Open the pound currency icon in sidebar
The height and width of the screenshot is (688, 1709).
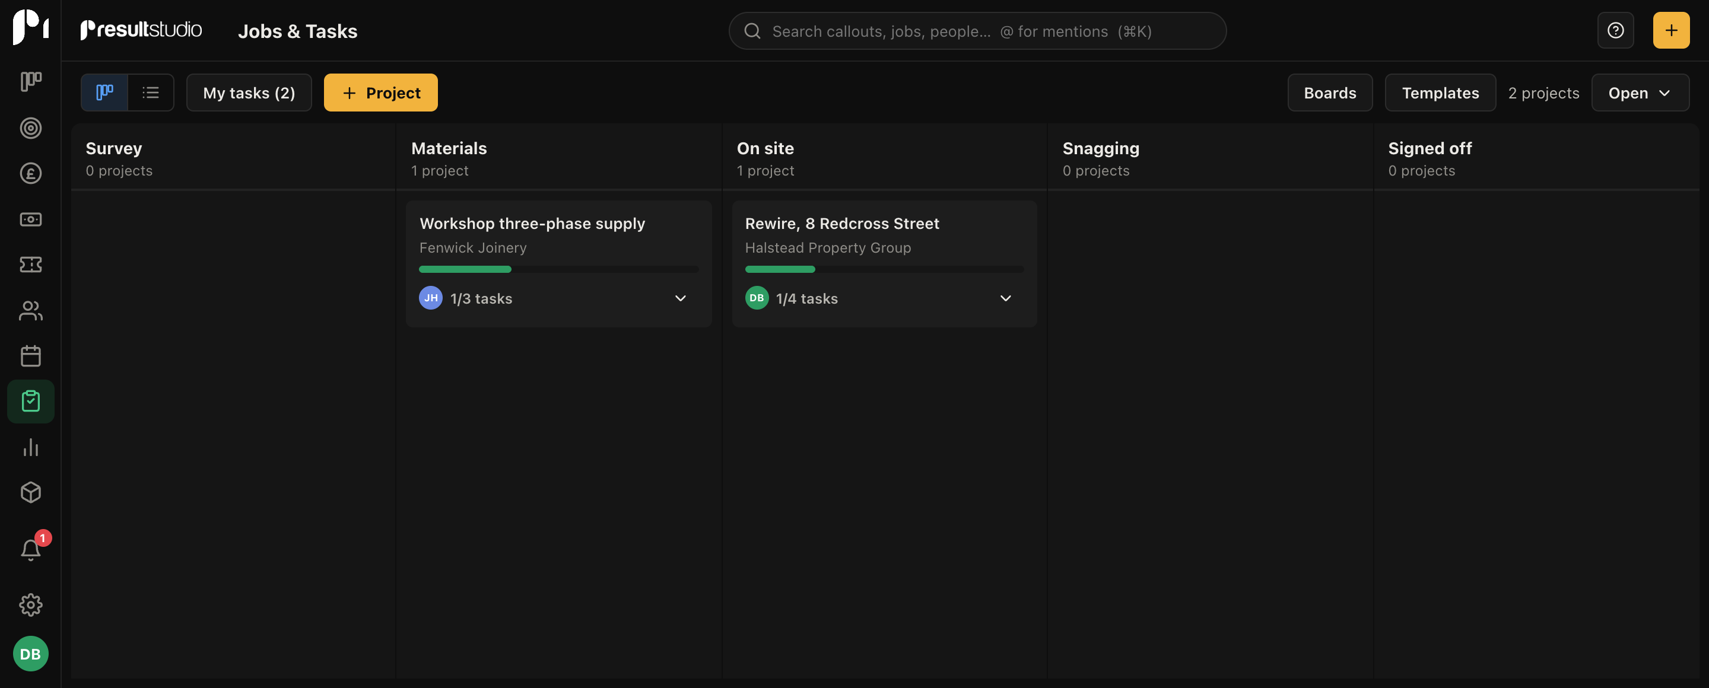click(x=30, y=174)
